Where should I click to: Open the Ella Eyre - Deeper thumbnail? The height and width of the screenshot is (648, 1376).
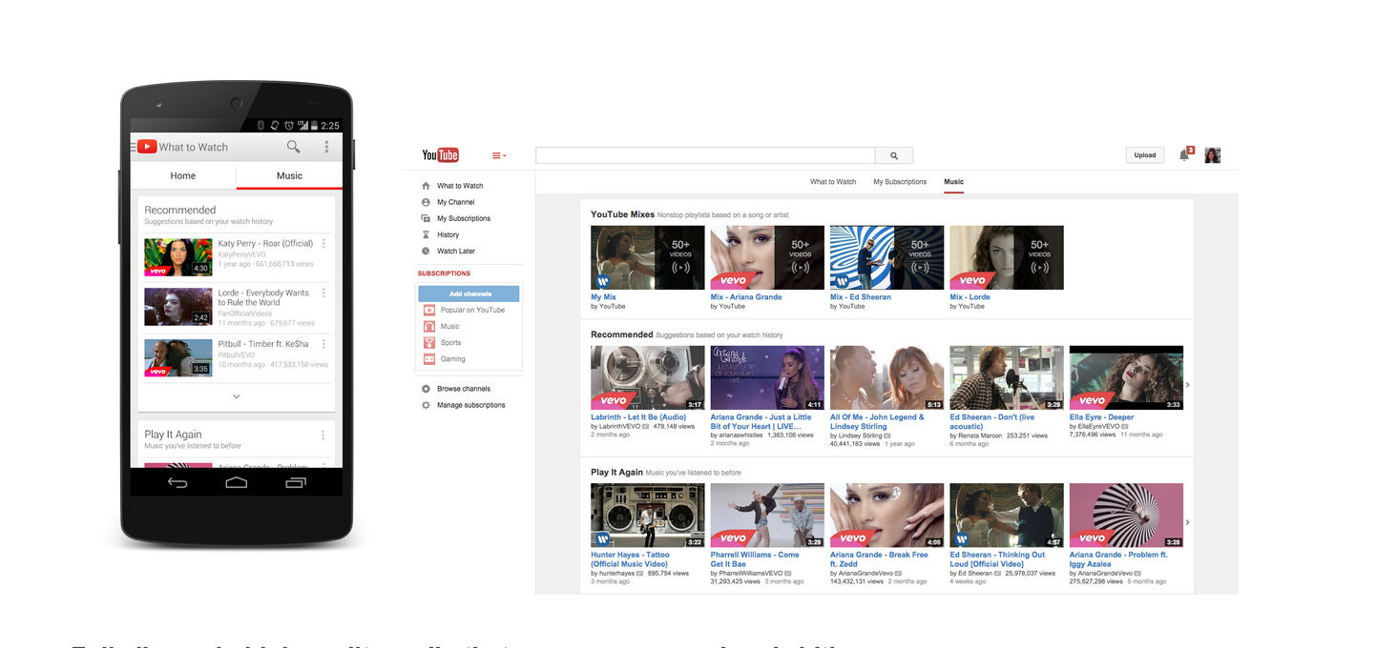(x=1126, y=377)
